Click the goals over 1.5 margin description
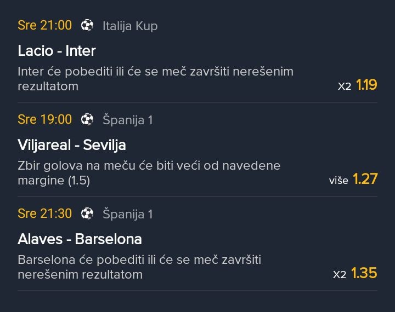Screen dimensions: 395x312 (x=149, y=173)
